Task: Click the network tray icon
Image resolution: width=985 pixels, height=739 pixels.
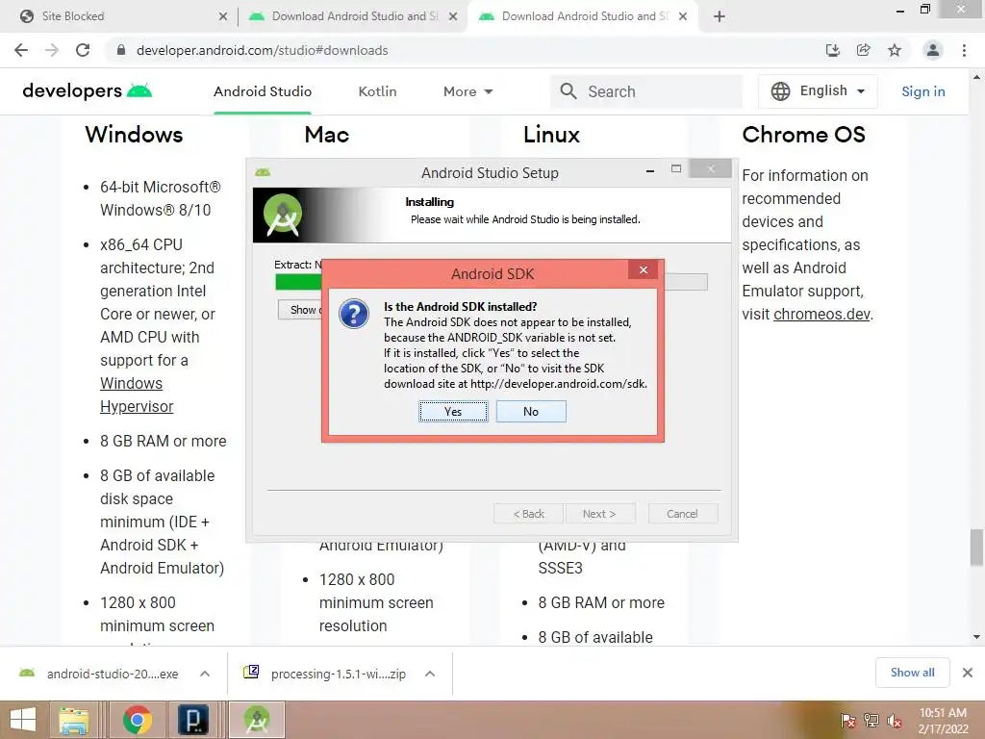Action: [871, 720]
